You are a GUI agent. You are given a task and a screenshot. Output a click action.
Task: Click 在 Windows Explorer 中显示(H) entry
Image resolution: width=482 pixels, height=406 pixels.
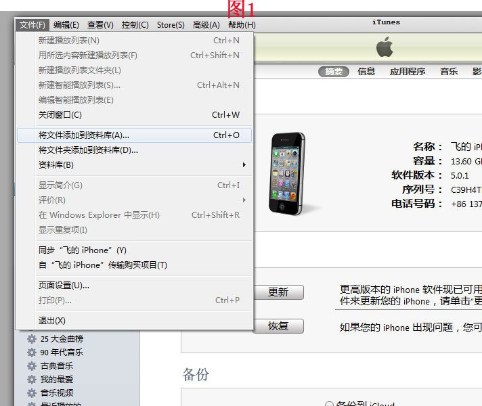[x=135, y=215]
